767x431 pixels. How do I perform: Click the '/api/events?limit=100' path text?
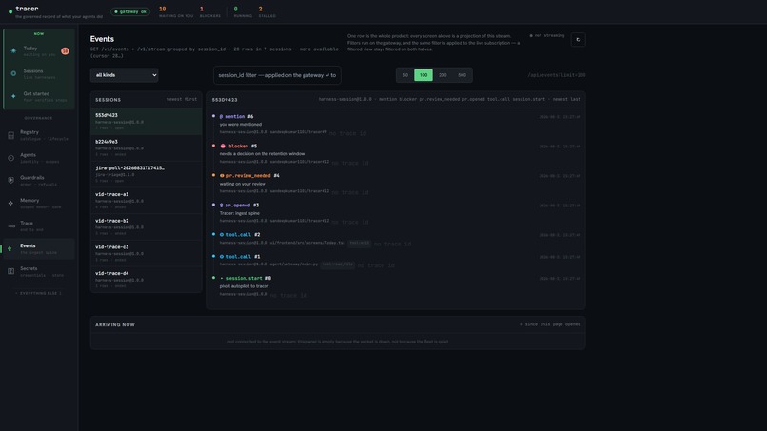pyautogui.click(x=557, y=75)
